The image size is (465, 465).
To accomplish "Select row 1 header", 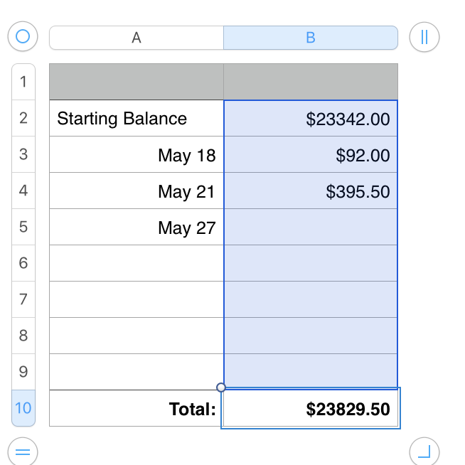I will pyautogui.click(x=23, y=82).
